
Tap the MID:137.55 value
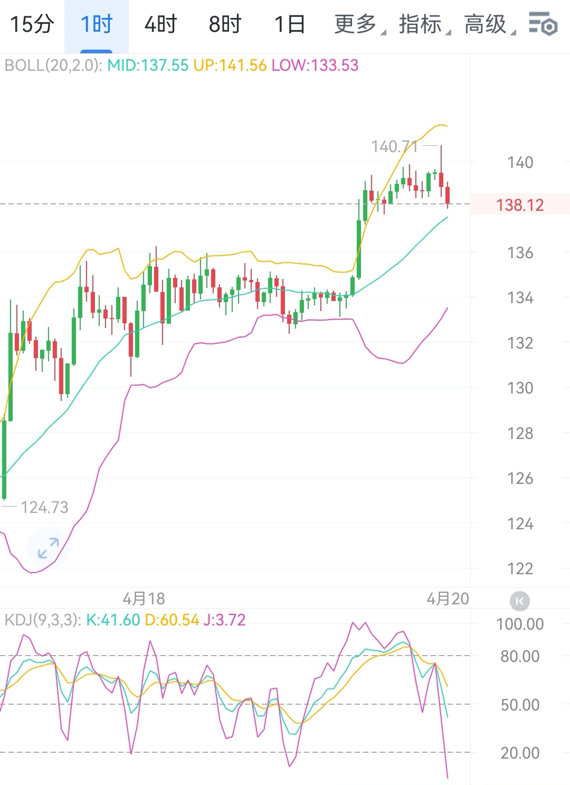[148, 66]
